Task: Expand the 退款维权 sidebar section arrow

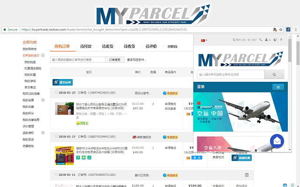Action: click(x=43, y=133)
